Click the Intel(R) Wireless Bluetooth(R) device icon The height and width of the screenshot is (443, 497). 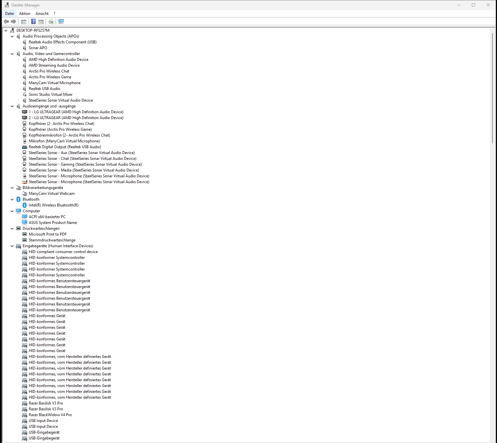[x=25, y=205]
